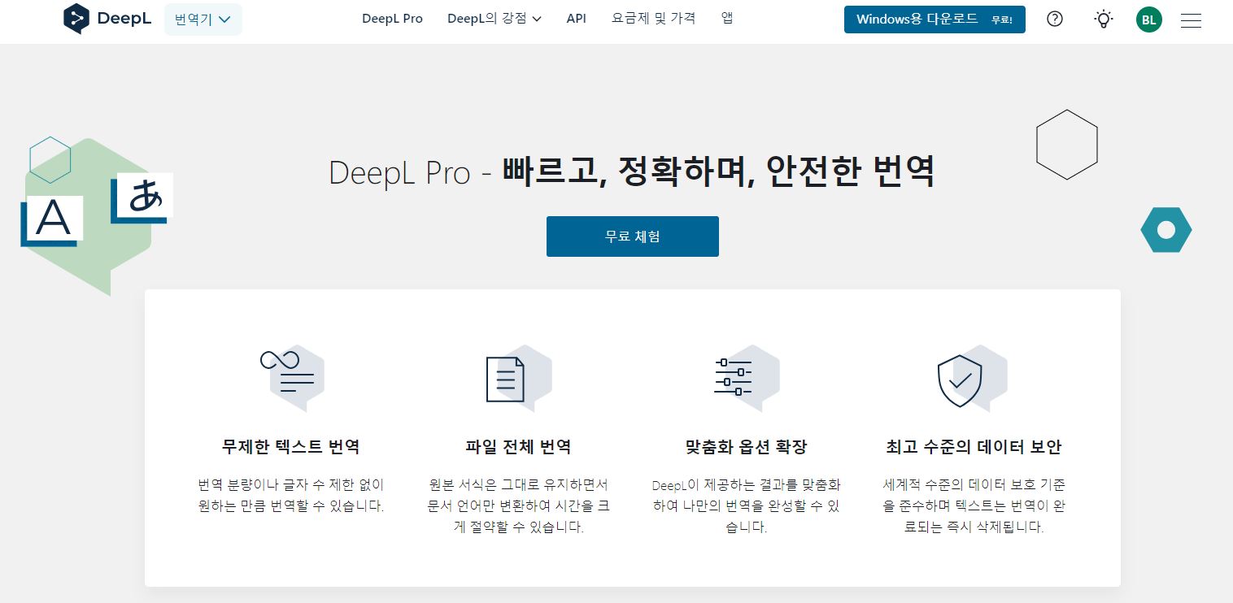This screenshot has width=1233, height=603.
Task: Select the 앱 navigation item
Action: [726, 18]
